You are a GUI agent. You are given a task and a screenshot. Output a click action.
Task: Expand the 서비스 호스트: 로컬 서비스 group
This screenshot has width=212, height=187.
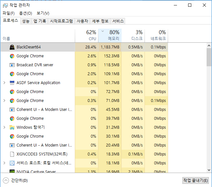4,163
